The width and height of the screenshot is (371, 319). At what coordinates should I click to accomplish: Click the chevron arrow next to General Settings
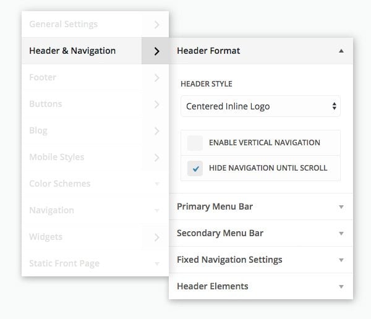156,25
